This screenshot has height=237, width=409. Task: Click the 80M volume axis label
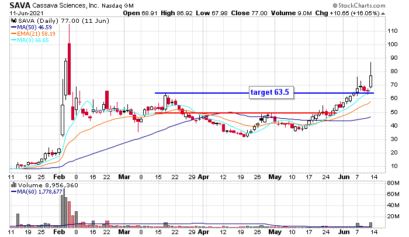[x=393, y=183]
